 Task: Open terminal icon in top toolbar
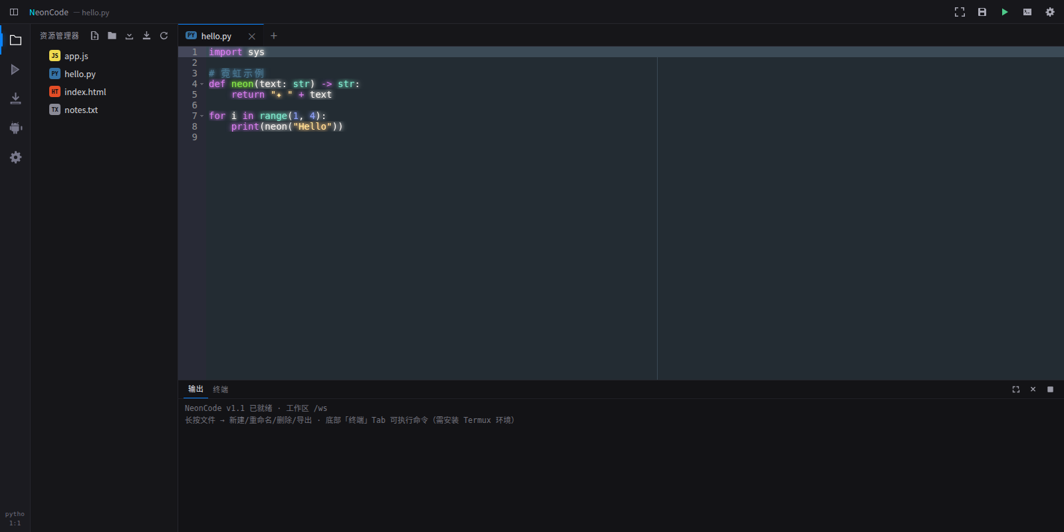(1027, 12)
